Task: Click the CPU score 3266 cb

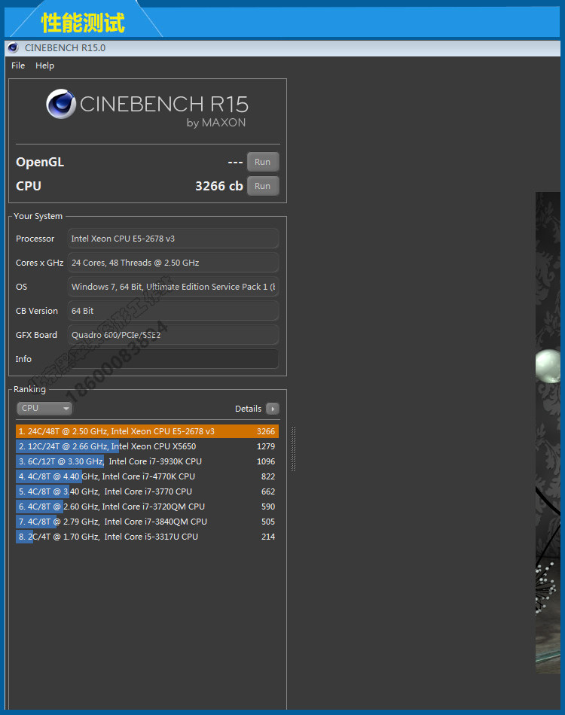Action: [219, 186]
